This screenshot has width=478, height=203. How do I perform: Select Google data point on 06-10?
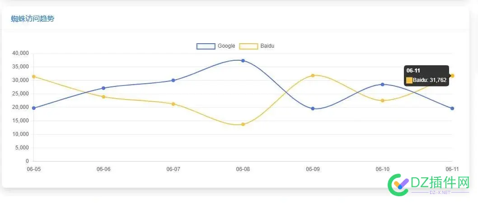pos(383,84)
